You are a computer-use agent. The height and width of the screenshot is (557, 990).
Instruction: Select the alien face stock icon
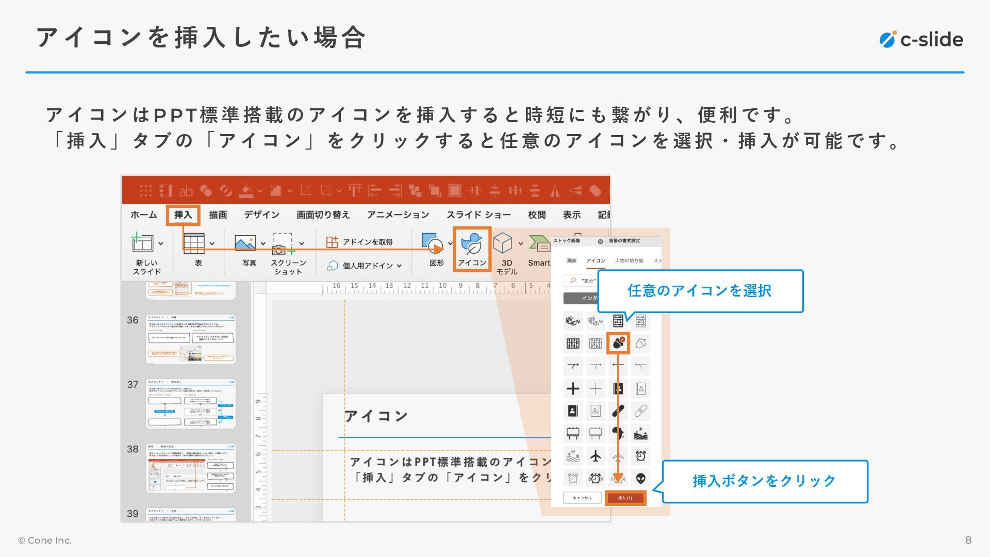point(640,479)
